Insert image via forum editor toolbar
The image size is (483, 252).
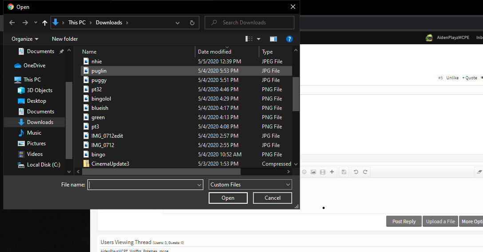point(313,172)
